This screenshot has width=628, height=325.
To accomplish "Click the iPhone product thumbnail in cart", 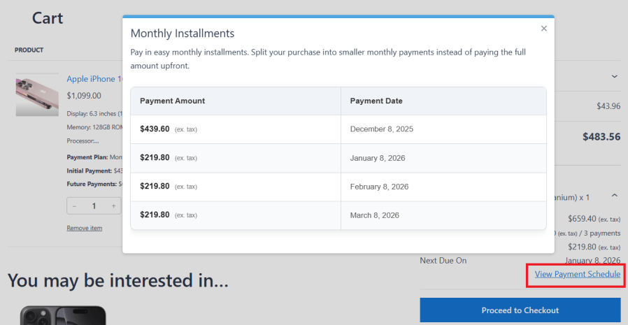I will click(37, 94).
